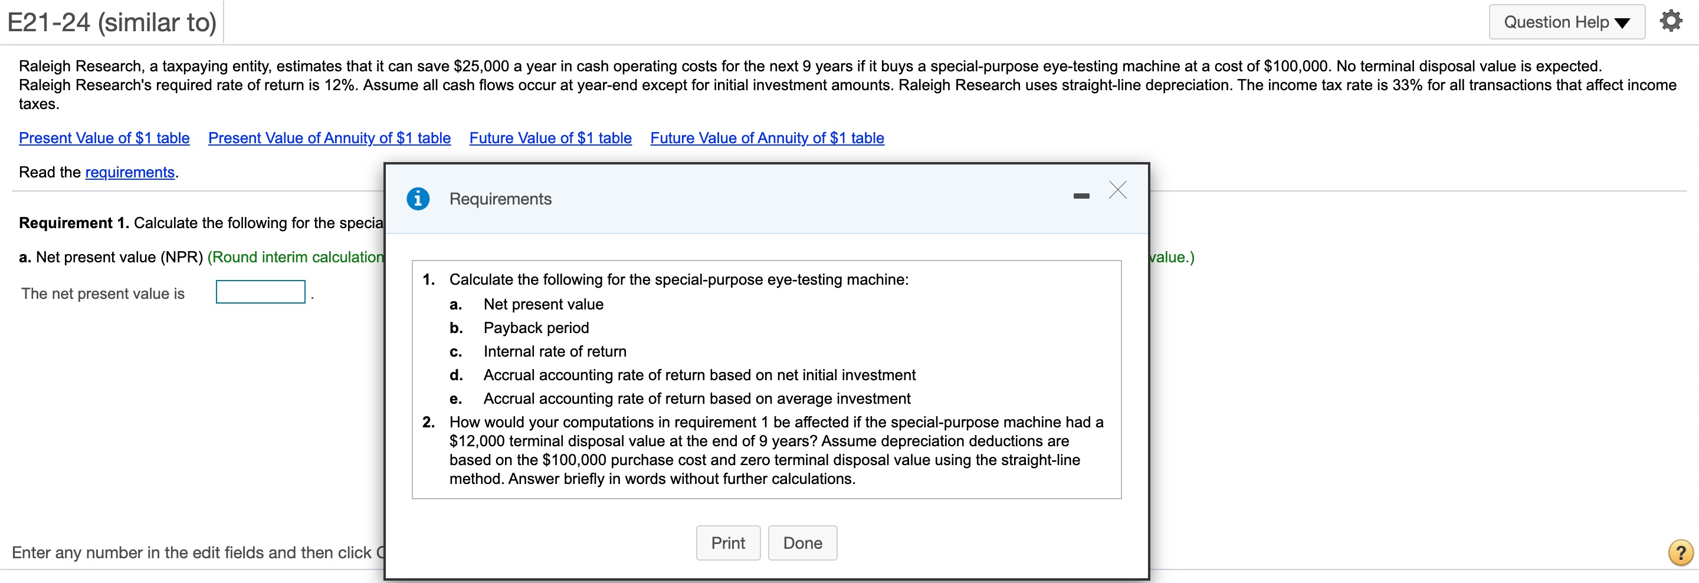1699x583 pixels.
Task: Click the info icon in the Requirements dialog
Action: 418,198
